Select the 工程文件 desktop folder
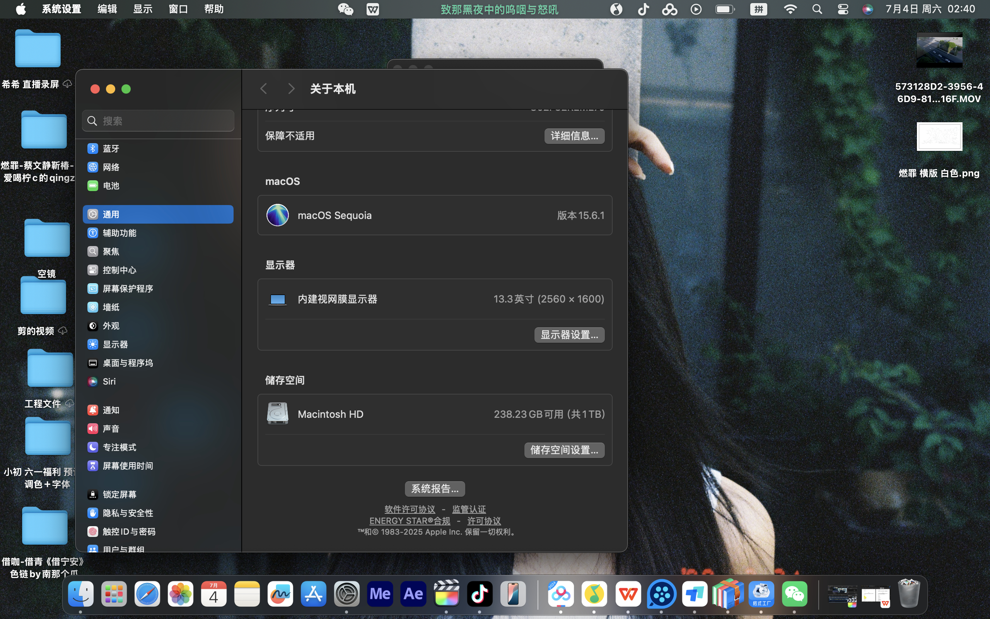Screen dimensions: 990x619 (49, 379)
